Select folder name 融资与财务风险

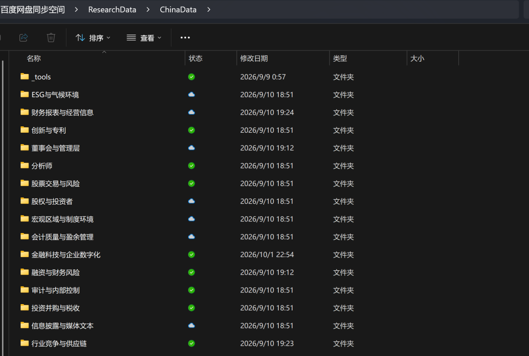(56, 273)
